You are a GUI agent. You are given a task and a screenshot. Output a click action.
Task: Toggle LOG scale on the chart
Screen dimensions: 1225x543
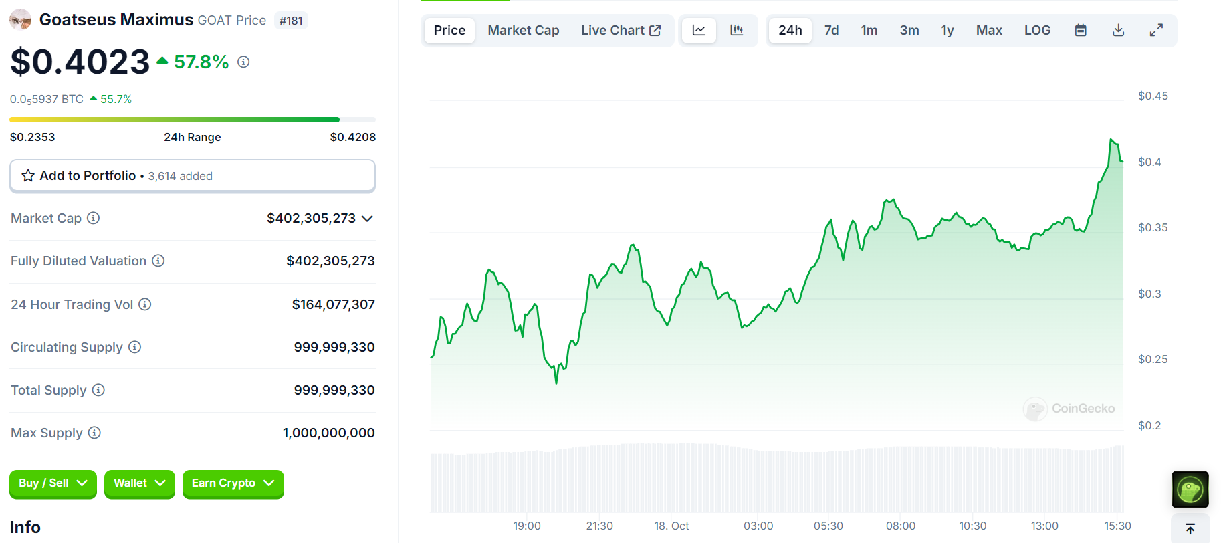pos(1038,30)
